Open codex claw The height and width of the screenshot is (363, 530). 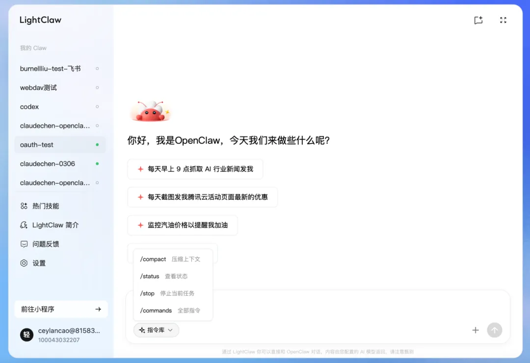point(60,107)
